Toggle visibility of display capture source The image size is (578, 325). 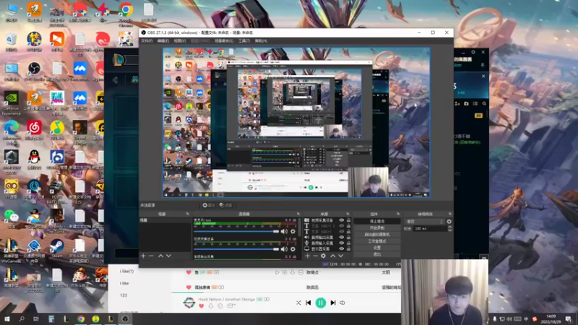coord(342,249)
